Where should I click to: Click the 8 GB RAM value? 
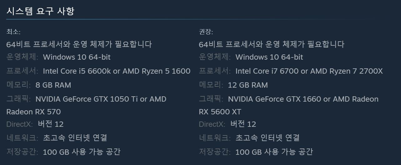point(53,85)
